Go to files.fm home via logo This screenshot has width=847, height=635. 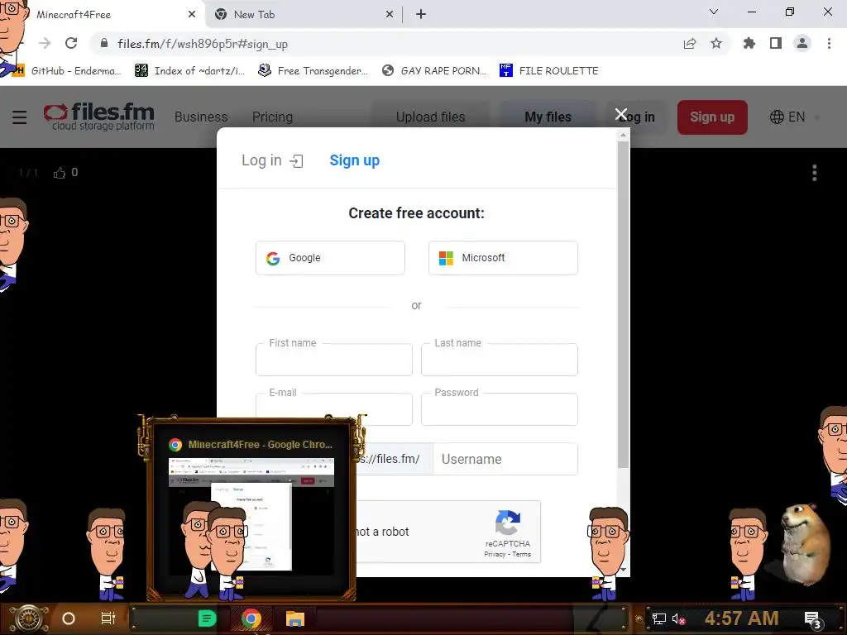99,117
